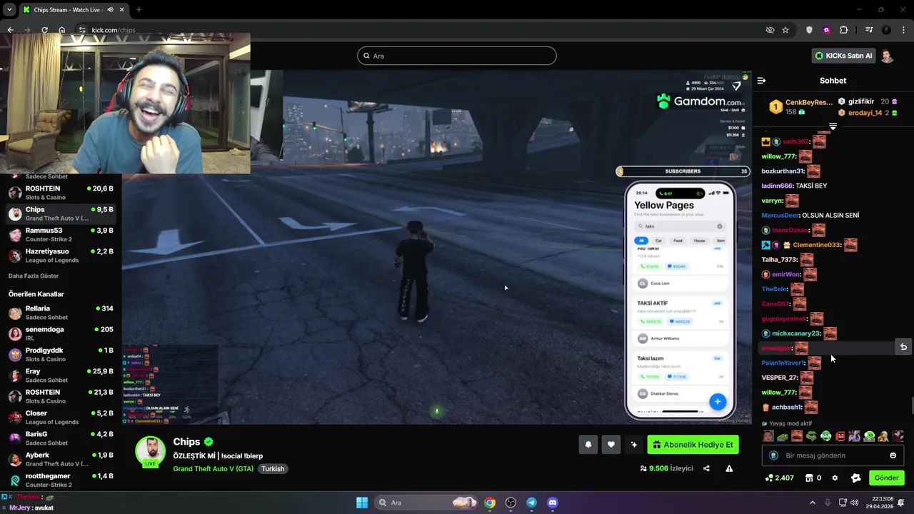Click the chat identity badge in message box
Screen dimensions: 914x514
click(773, 455)
